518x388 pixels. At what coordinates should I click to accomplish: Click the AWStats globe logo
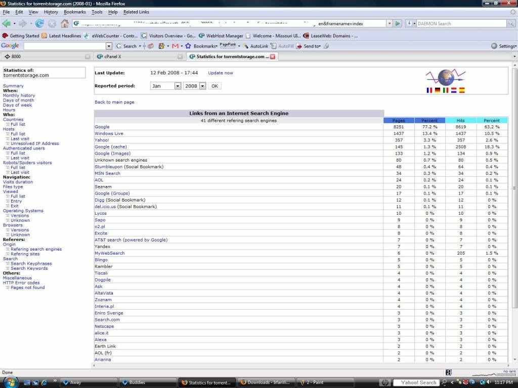pos(446,78)
